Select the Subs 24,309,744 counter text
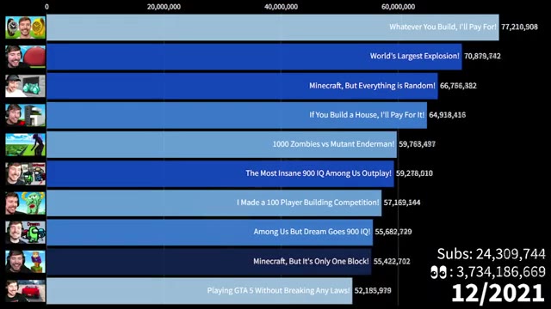The image size is (551, 309). tap(492, 254)
